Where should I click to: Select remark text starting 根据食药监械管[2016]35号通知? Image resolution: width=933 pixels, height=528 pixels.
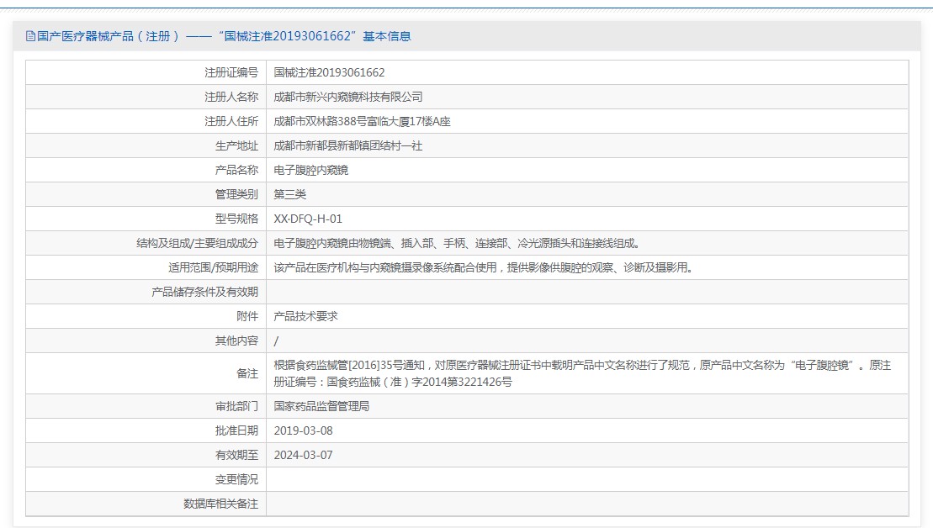point(582,373)
